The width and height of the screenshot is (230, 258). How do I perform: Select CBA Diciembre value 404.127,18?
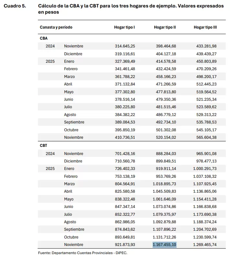pyautogui.click(x=166, y=54)
